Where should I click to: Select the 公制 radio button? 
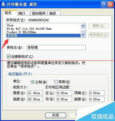[32, 82]
